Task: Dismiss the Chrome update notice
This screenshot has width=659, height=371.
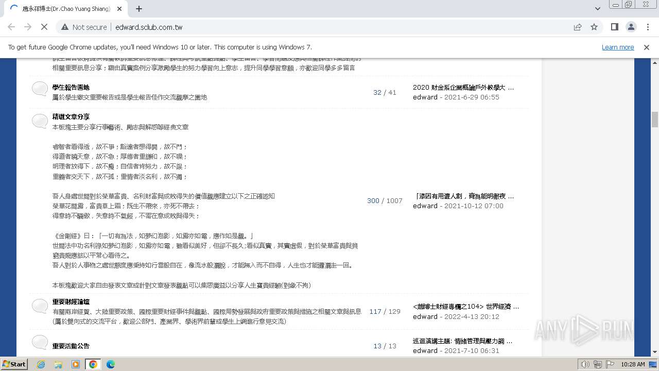Action: point(647,47)
